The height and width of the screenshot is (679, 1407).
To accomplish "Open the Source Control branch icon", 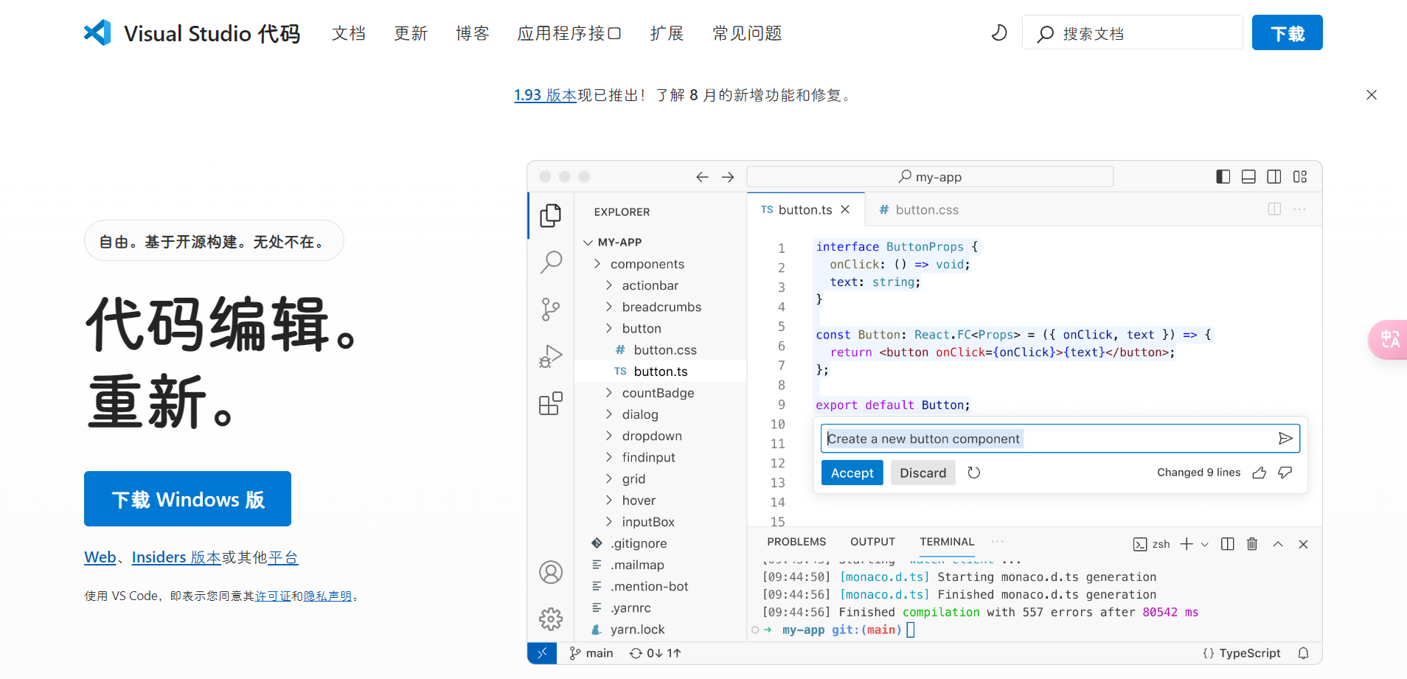I will pos(551,309).
